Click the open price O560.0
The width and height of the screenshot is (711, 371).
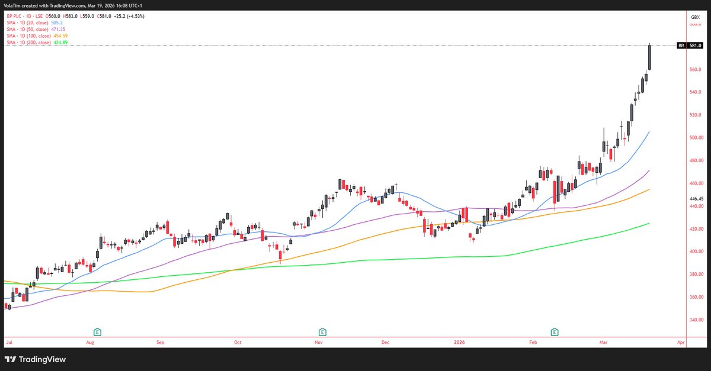(54, 17)
